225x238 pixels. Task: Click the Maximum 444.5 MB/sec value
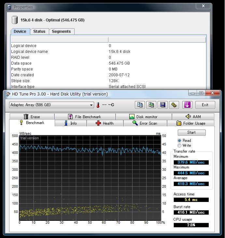click(191, 173)
